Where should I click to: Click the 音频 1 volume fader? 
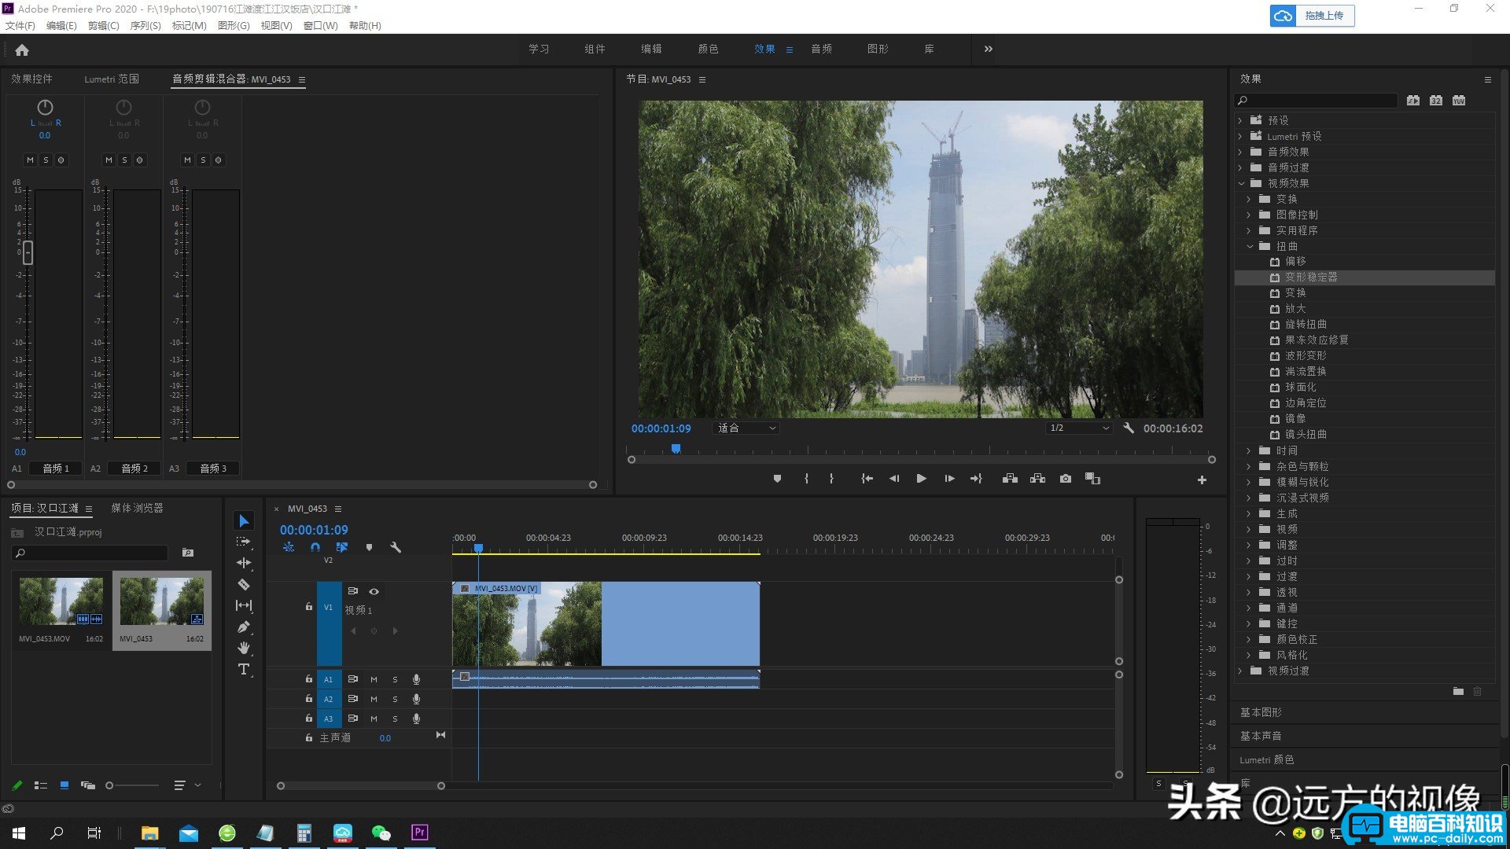point(28,252)
